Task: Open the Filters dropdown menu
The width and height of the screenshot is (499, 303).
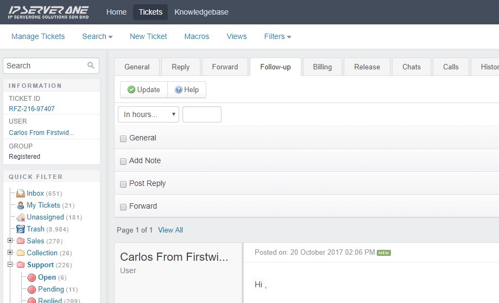Action: (277, 36)
